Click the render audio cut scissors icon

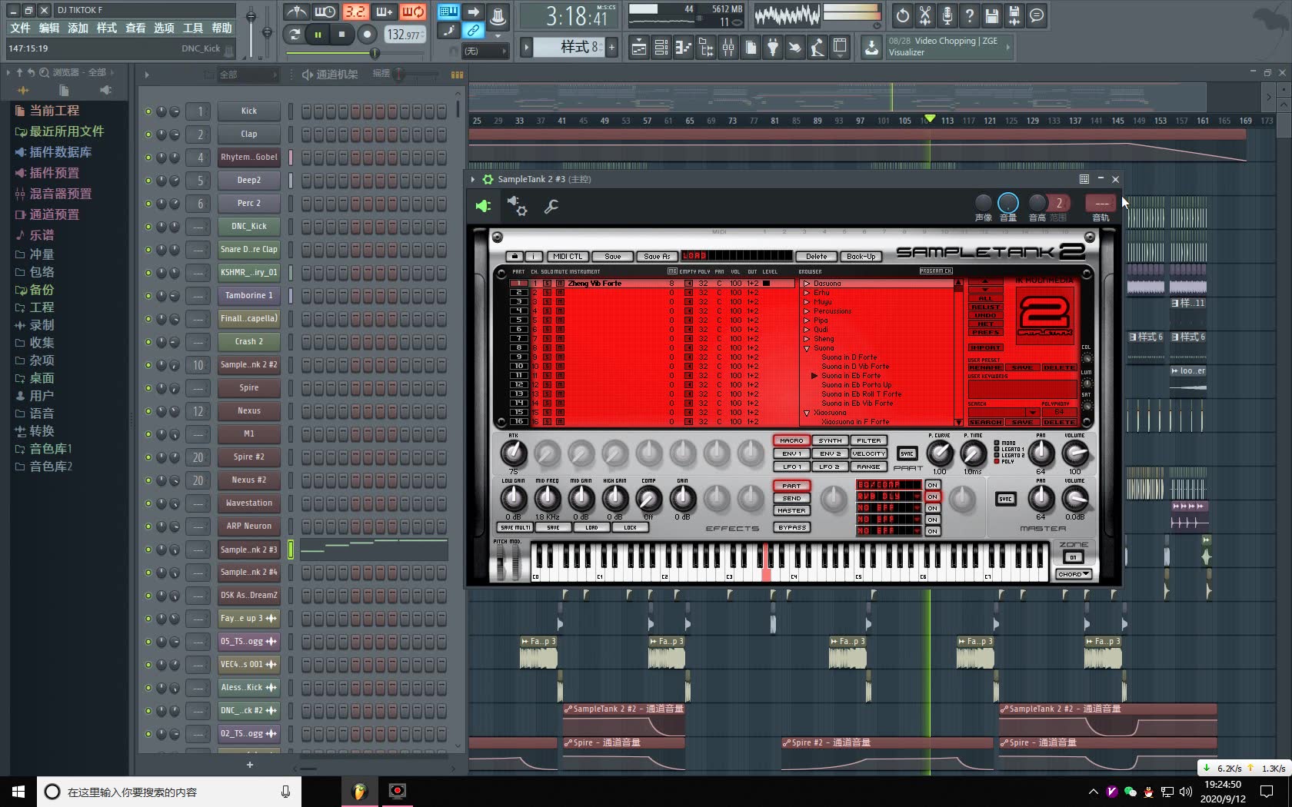[x=925, y=15]
